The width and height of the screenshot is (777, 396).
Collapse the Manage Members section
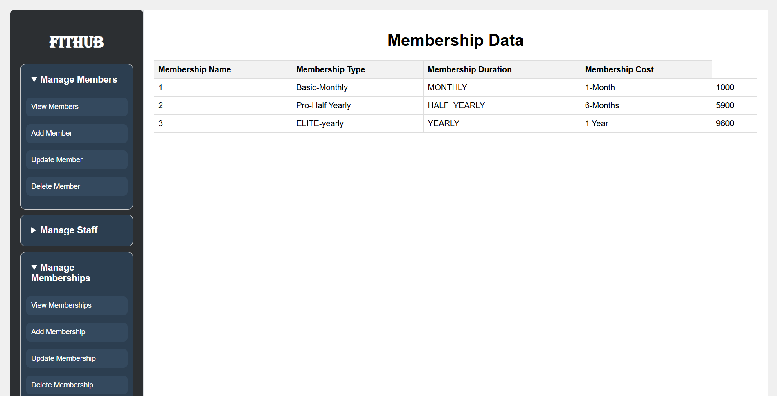74,79
